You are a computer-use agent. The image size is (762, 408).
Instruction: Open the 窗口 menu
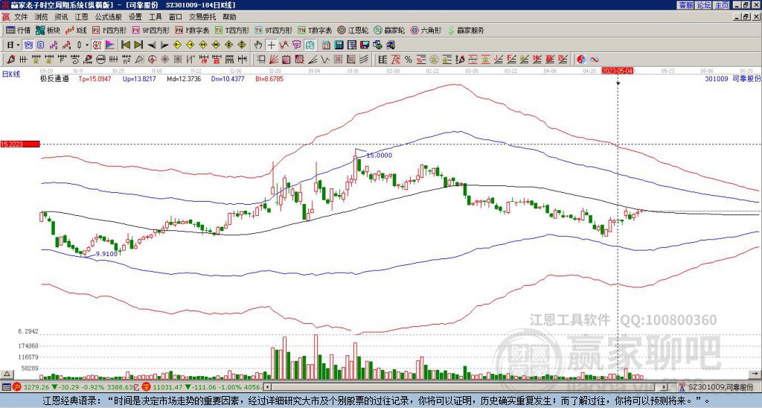click(x=176, y=17)
